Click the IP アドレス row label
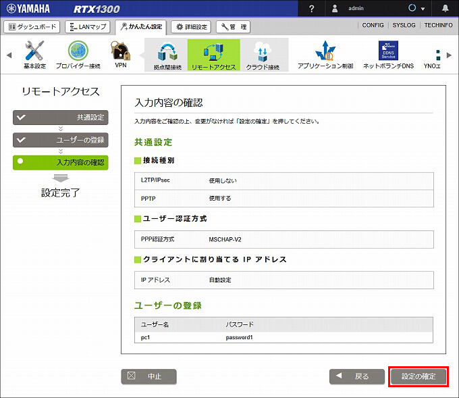 (155, 280)
